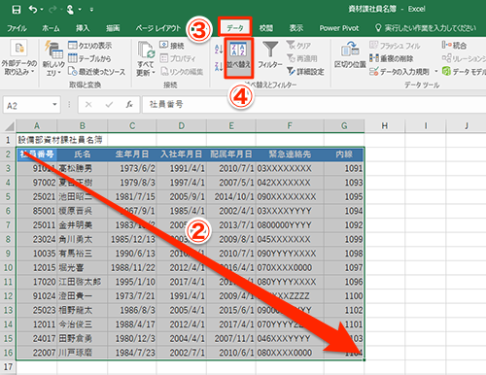
Task: Click the cell with 江田啓太郎
Action: (x=83, y=282)
